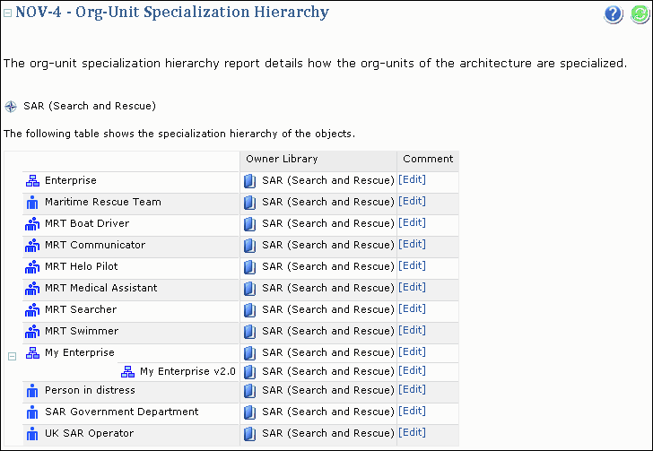
Task: Open Edit comment for UK SAR Operator
Action: [x=412, y=433]
